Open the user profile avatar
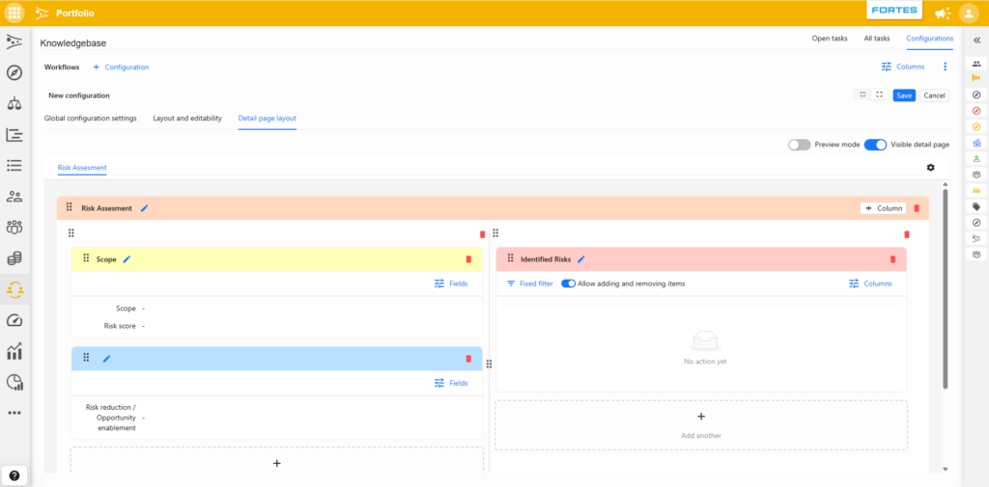 pyautogui.click(x=968, y=13)
